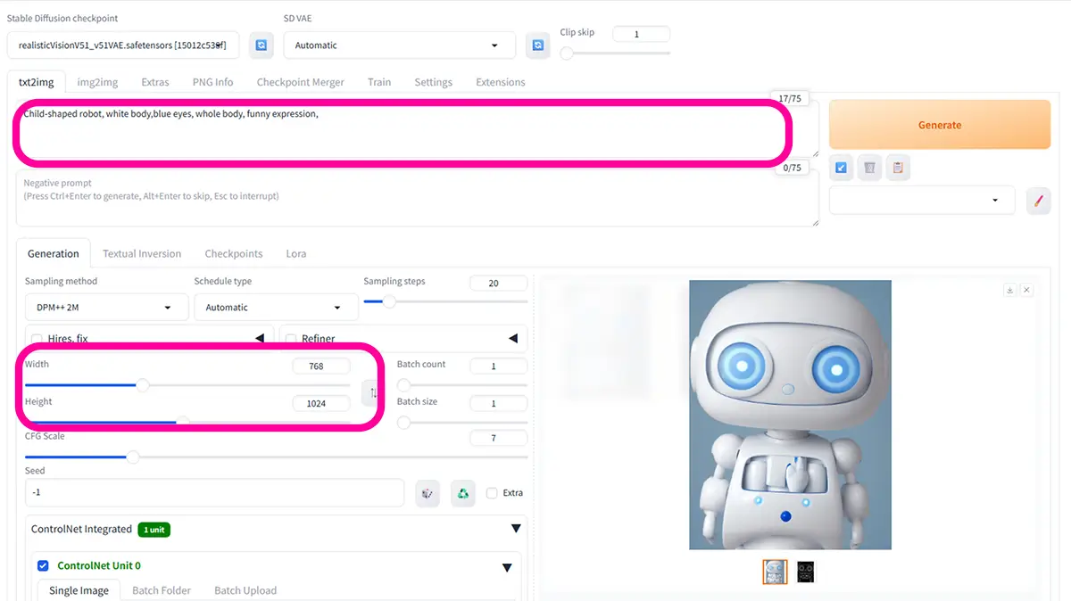Refresh the SD VAE list
Screen dimensions: 1071x601
[537, 45]
